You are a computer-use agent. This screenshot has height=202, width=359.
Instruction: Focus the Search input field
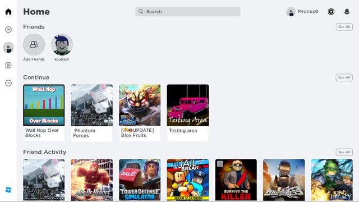pos(188,11)
